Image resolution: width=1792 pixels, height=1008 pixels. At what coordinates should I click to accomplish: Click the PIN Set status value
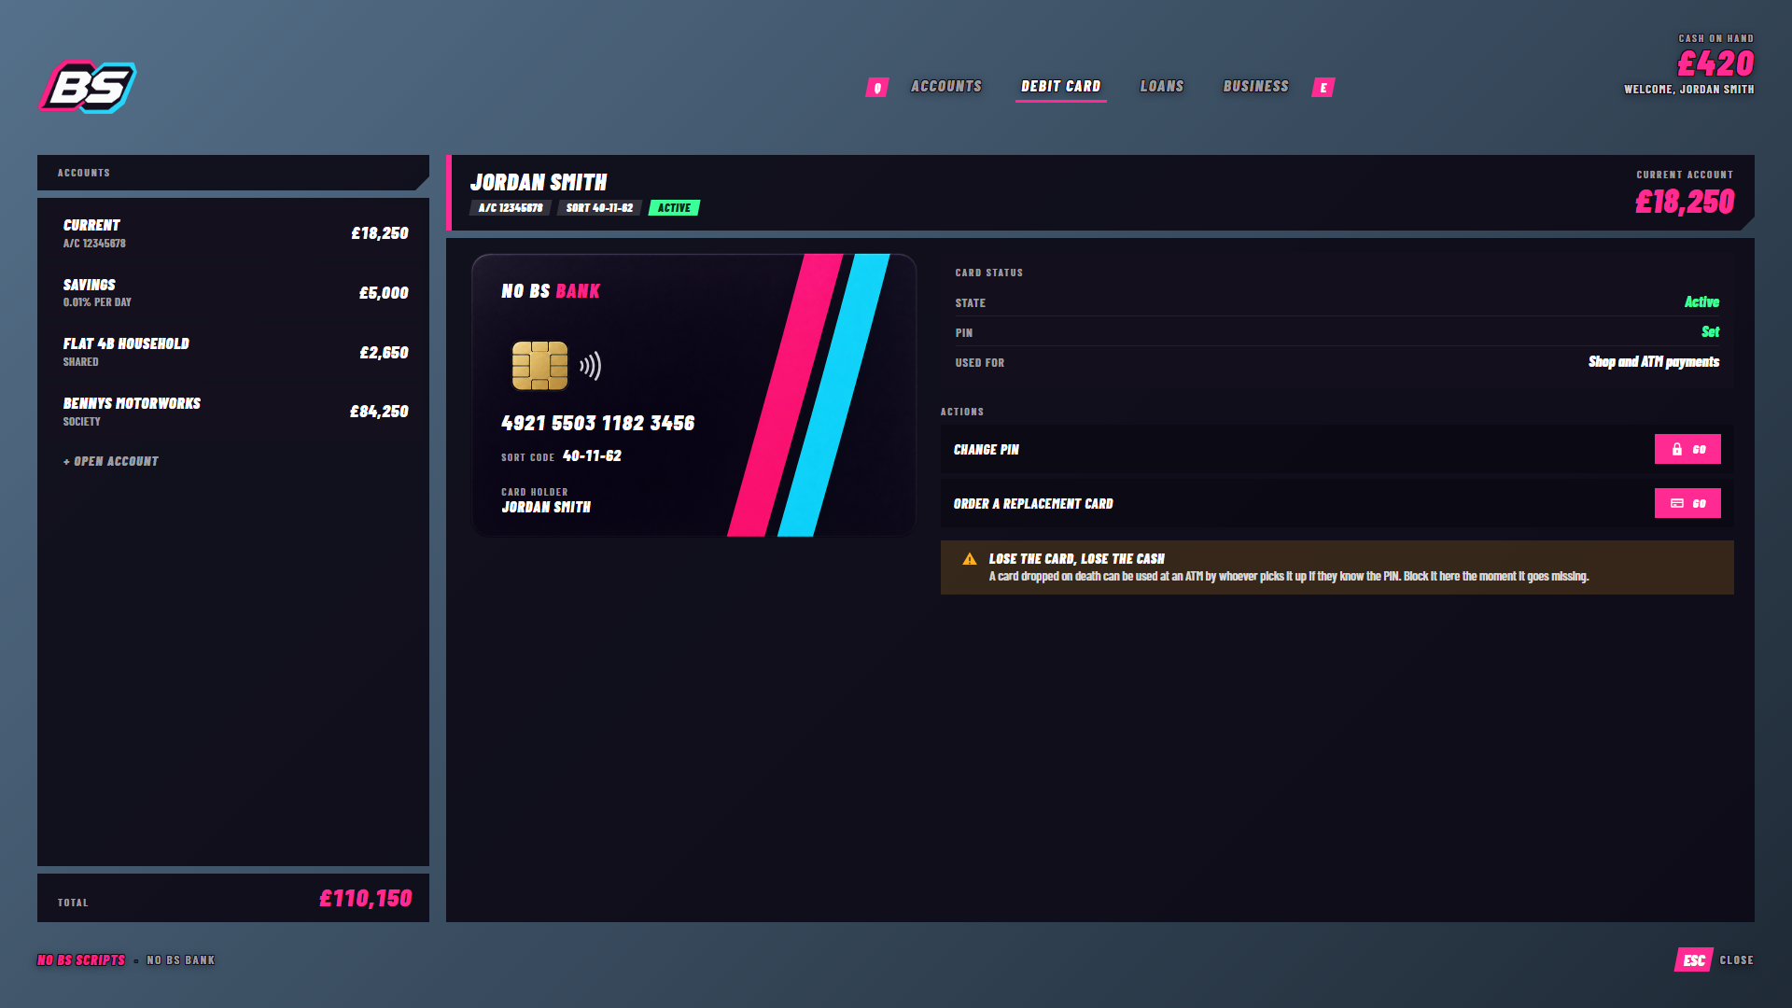click(1710, 332)
